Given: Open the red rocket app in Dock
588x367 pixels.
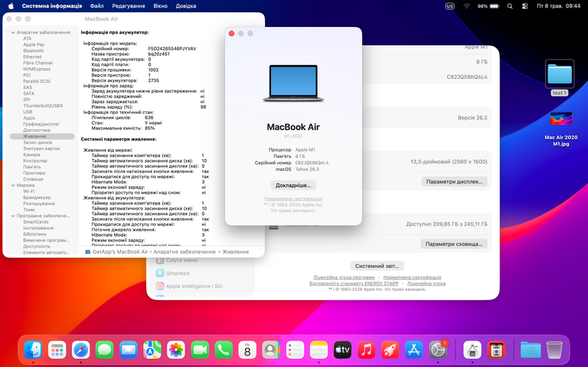Looking at the screenshot, I should pos(391,350).
